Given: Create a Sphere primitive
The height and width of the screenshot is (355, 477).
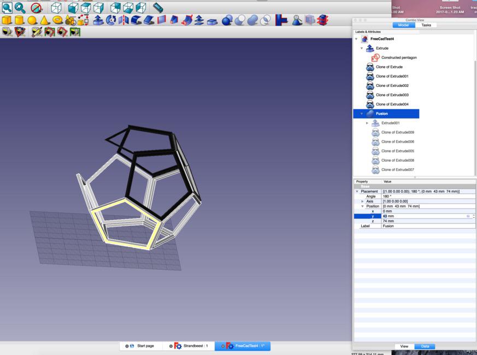Looking at the screenshot, I should tap(32, 20).
